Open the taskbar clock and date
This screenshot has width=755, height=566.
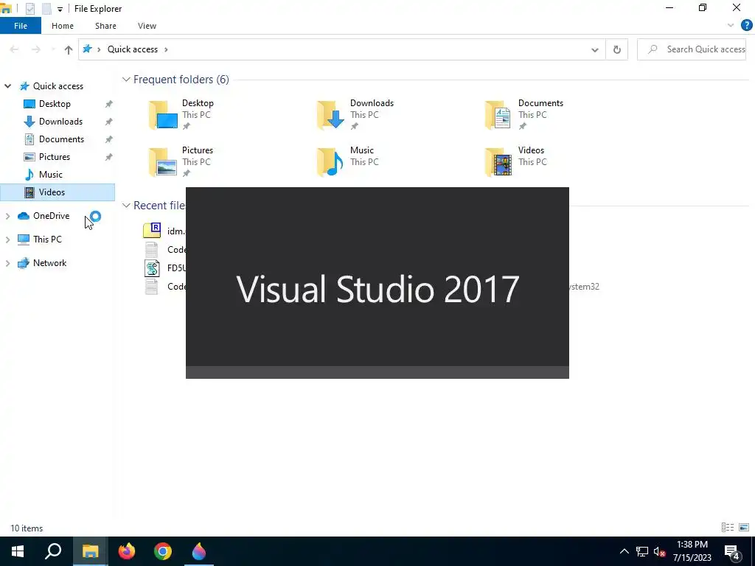[692, 551]
